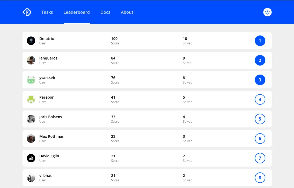Click the rank 4 badge
Viewport: 294px width, 188px height.
(260, 99)
